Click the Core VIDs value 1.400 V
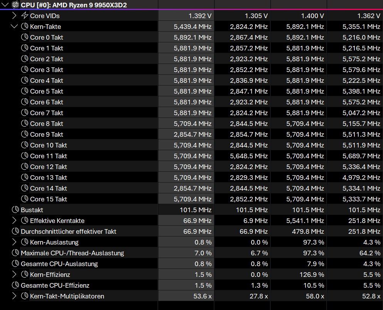 (x=312, y=16)
